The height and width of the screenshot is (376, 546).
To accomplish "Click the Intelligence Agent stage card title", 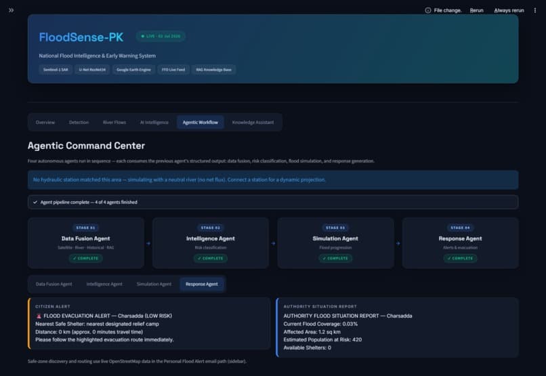I will (210, 238).
